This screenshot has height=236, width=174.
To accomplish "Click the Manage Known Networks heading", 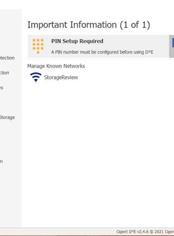I will point(56,66).
